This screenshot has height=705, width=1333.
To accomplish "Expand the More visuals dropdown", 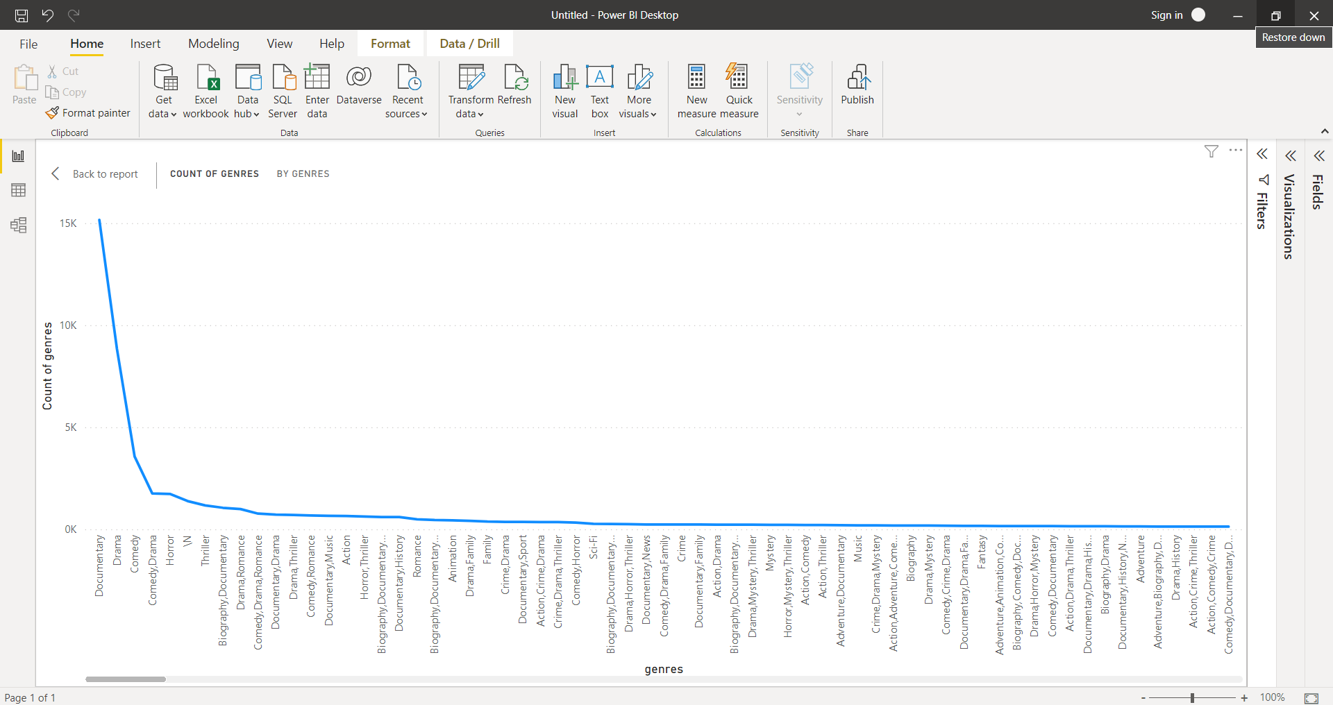I will tap(638, 90).
